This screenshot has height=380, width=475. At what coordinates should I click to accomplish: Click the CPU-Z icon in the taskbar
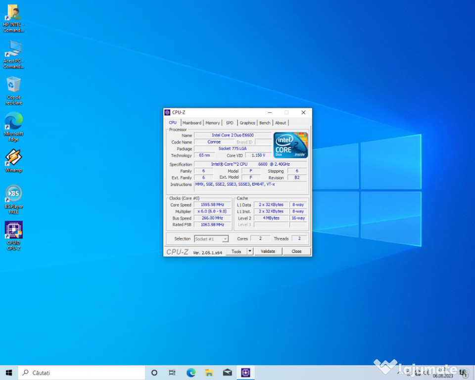point(245,373)
